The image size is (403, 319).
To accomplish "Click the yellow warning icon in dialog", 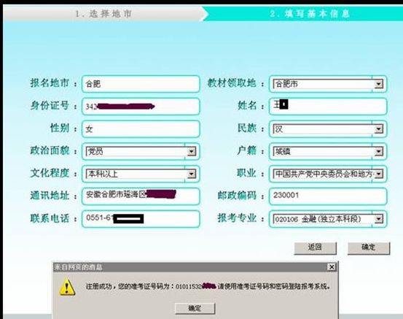I will (67, 287).
